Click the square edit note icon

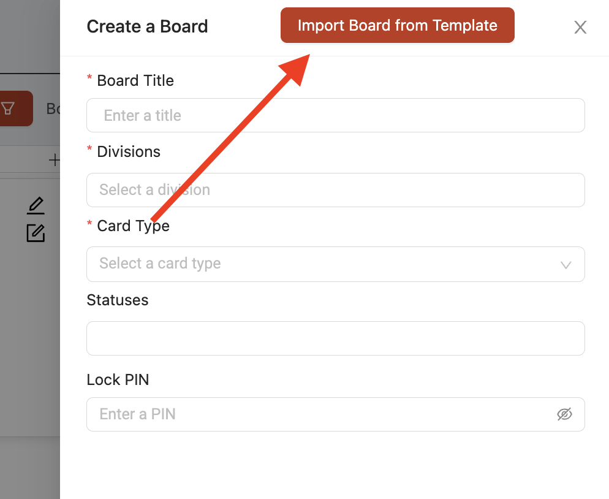36,233
